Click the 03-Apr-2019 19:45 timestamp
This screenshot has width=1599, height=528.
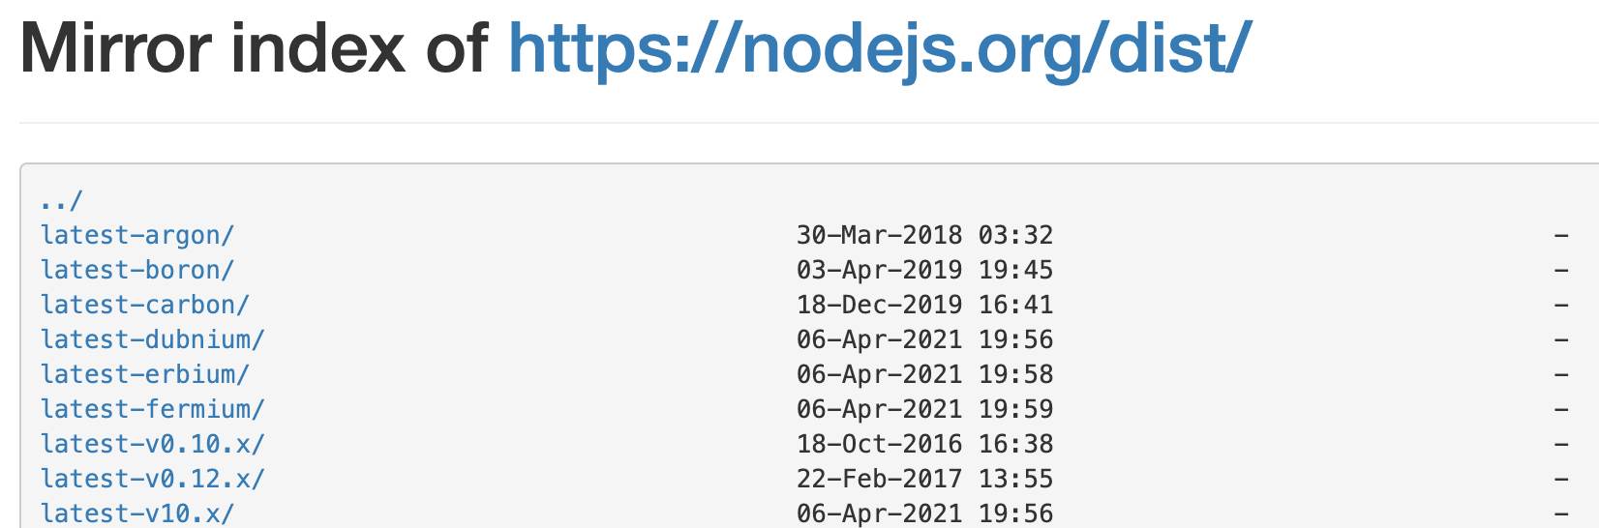pos(924,270)
